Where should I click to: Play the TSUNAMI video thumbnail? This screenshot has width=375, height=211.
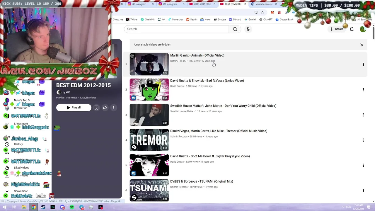click(x=149, y=190)
